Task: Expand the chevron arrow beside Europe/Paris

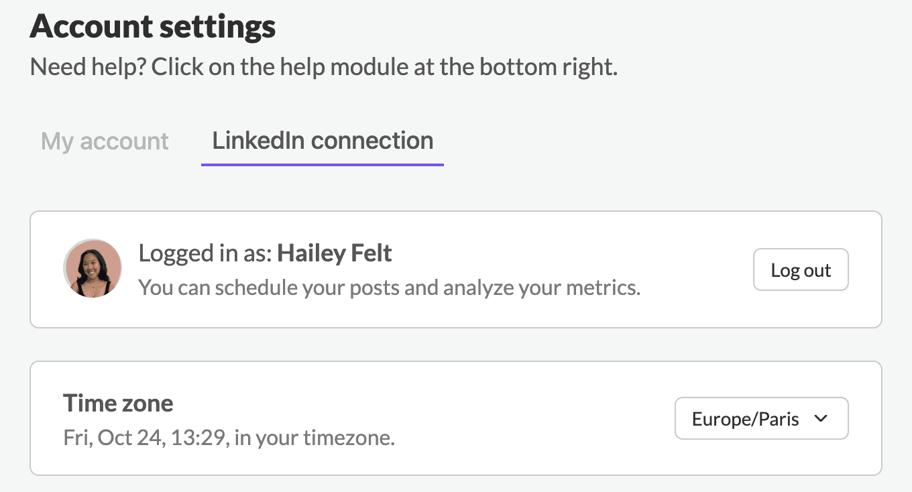Action: click(821, 418)
